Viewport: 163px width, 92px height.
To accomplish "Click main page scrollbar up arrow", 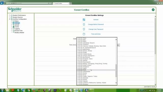I will click(x=155, y=17).
